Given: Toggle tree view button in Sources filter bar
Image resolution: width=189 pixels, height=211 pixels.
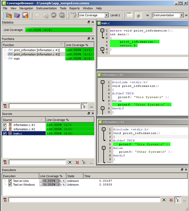Looking at the screenshot, I should pos(84,162).
